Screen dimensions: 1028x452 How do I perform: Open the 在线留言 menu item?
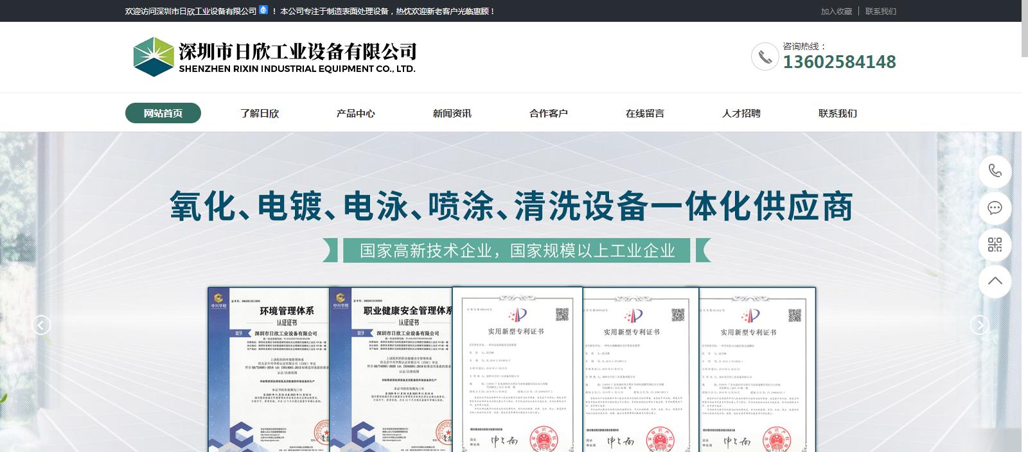pos(645,113)
